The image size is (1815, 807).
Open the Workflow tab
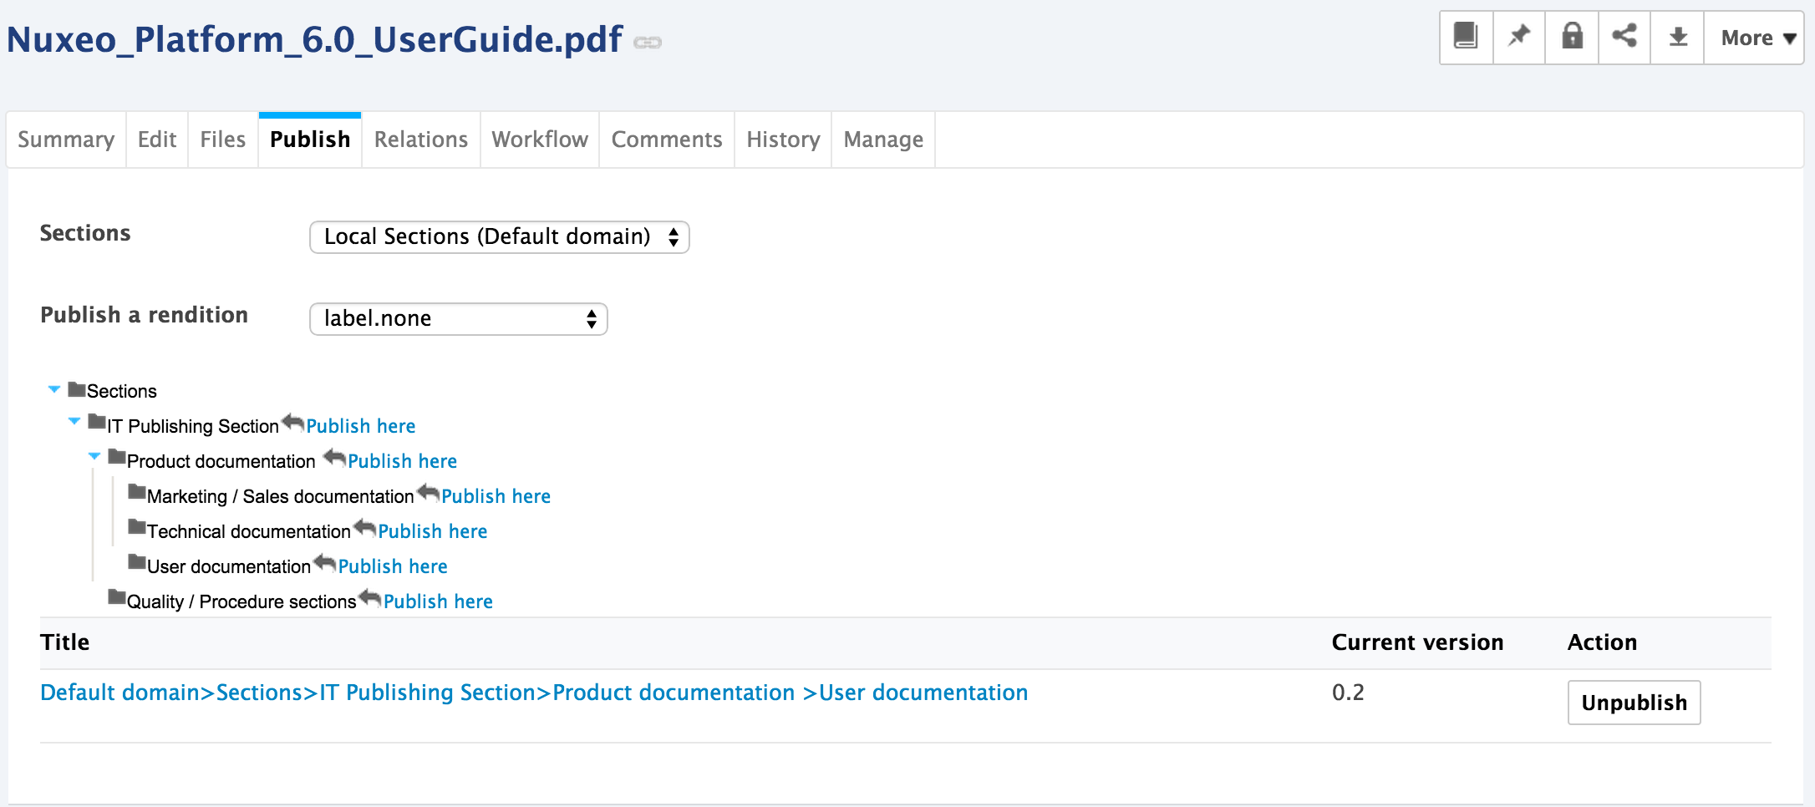tap(540, 140)
